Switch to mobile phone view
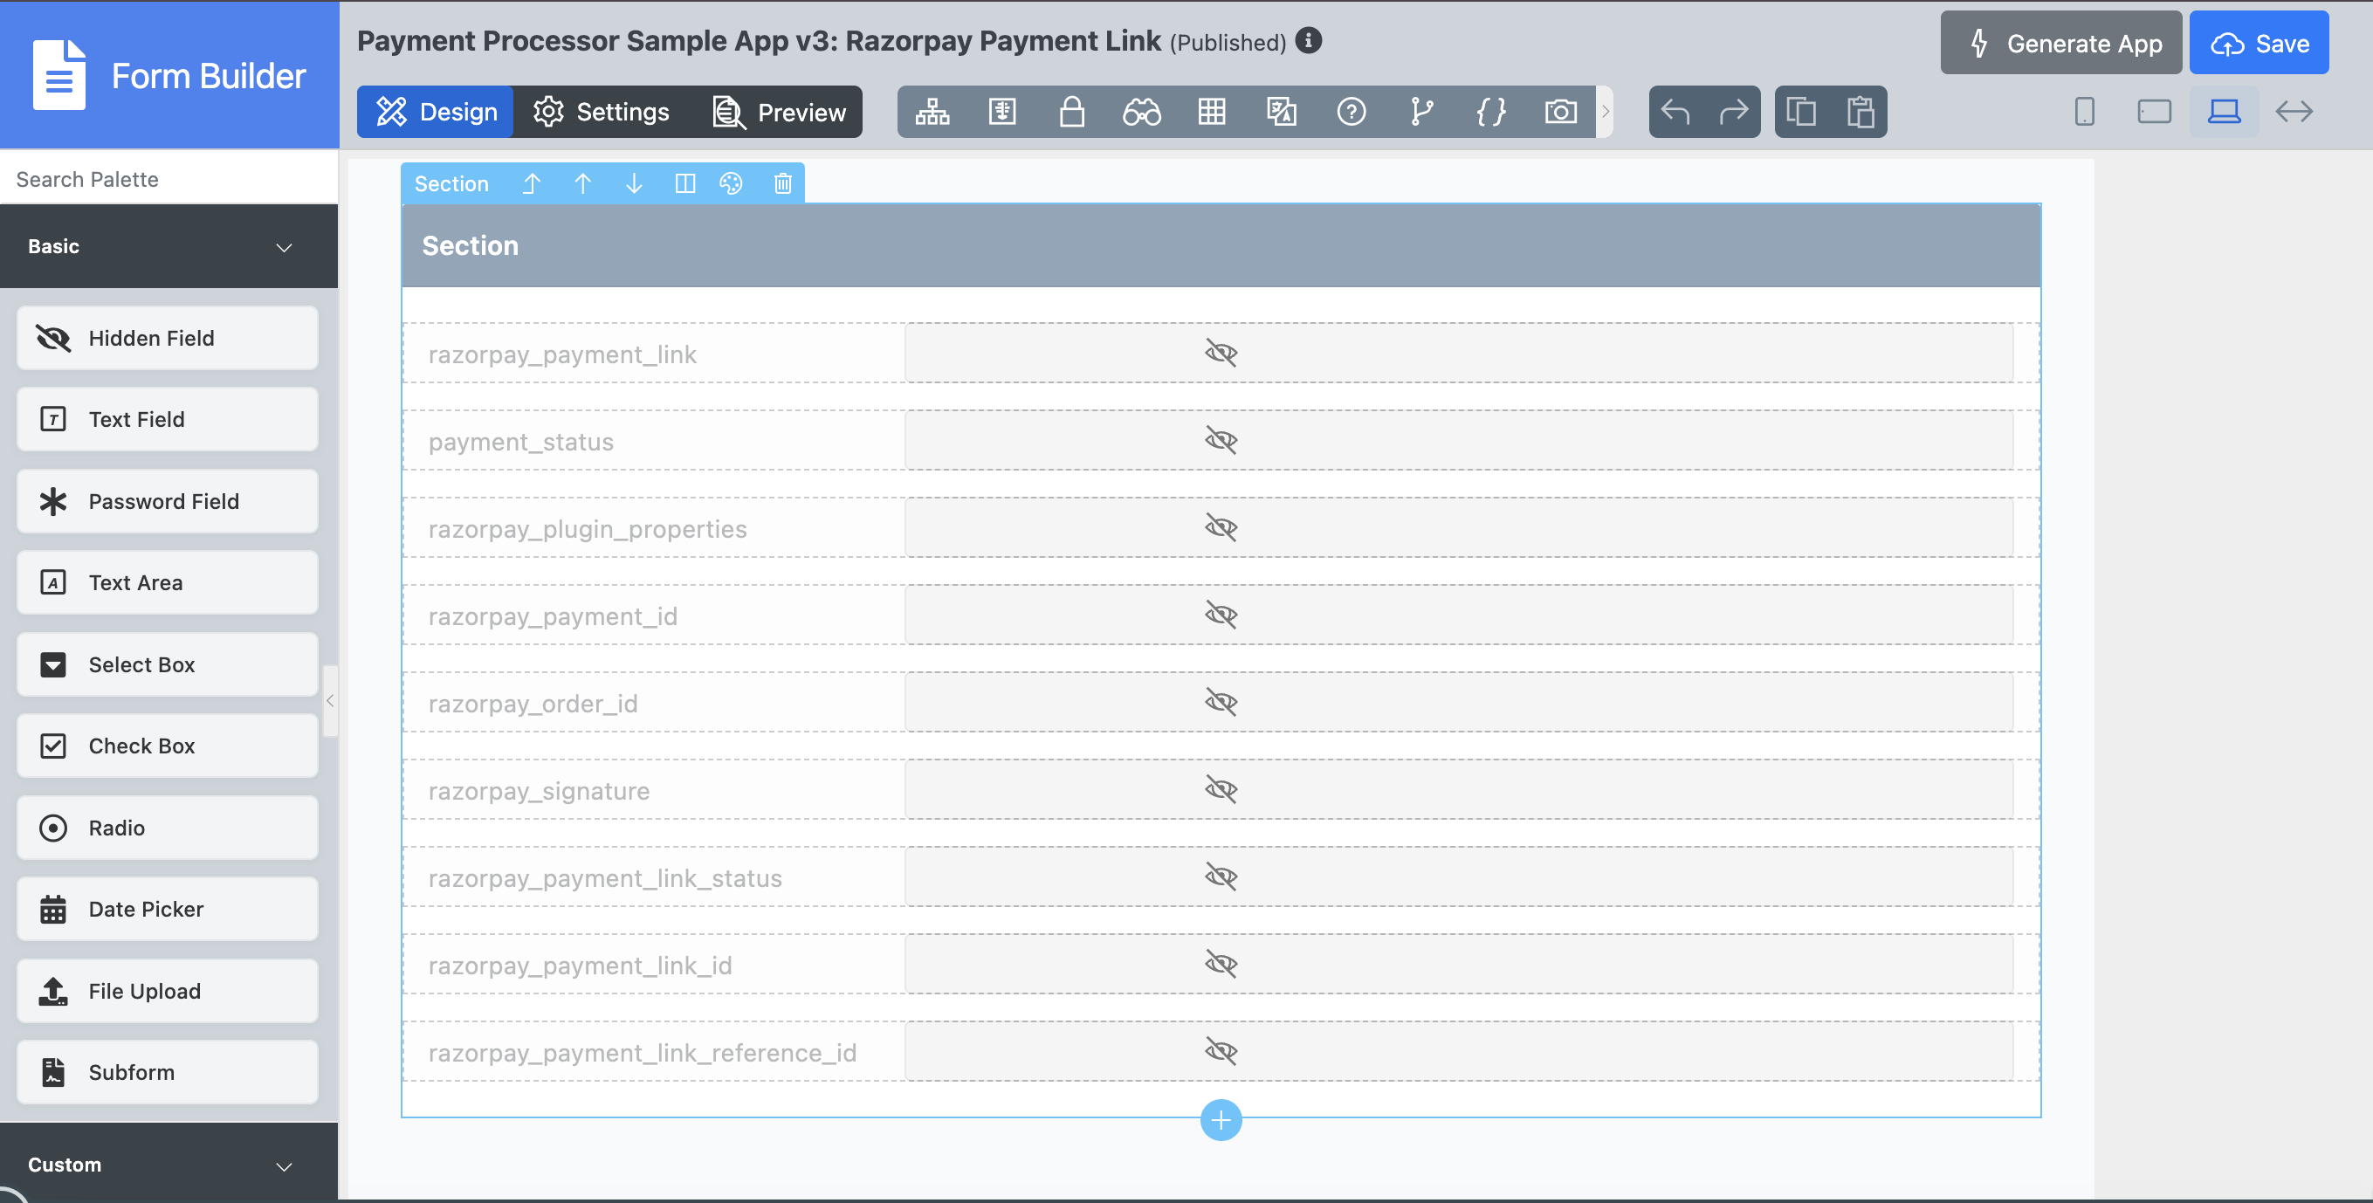The image size is (2373, 1203). [2085, 112]
